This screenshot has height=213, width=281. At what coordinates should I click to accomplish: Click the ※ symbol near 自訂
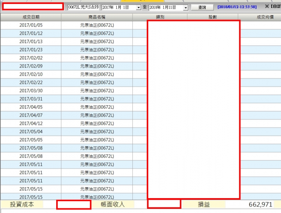tap(267, 6)
